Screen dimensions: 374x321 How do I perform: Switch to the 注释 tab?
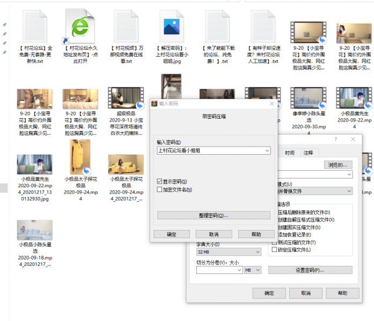(308, 152)
